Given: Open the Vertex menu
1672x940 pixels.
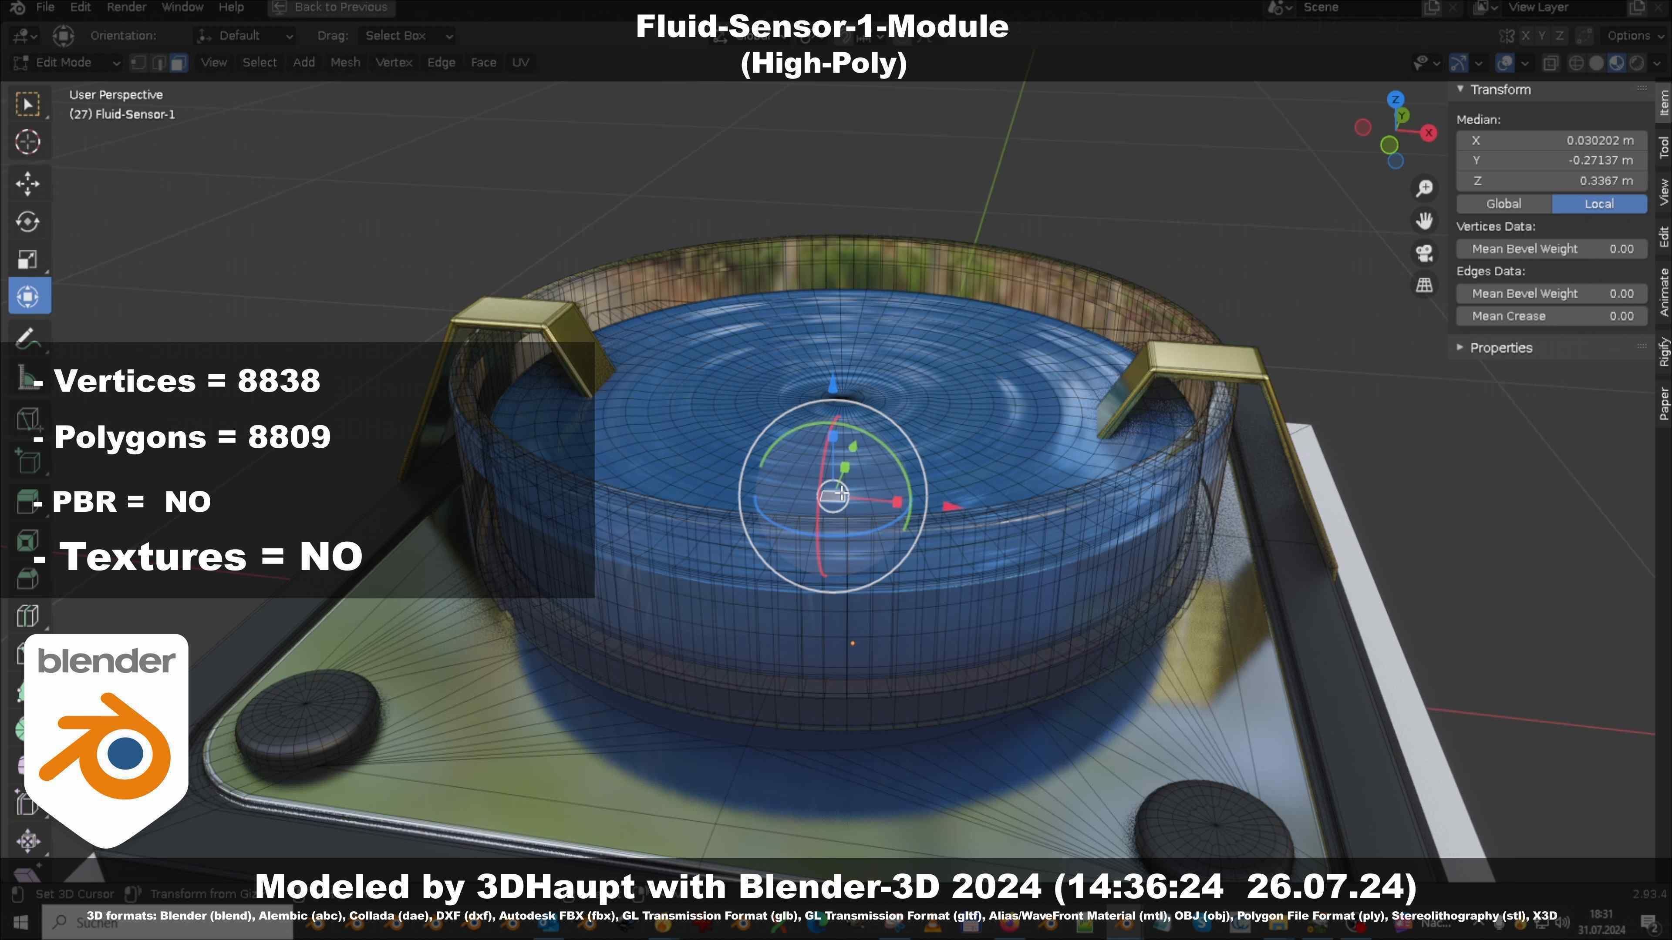Looking at the screenshot, I should click(394, 63).
